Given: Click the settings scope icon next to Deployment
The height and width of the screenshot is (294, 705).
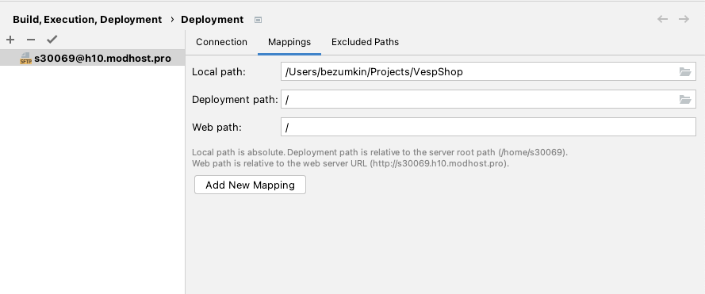Looking at the screenshot, I should 258,20.
